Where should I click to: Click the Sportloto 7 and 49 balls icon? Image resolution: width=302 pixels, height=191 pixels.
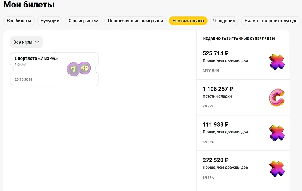79,69
